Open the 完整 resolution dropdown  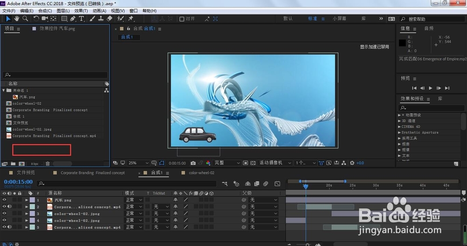pyautogui.click(x=227, y=163)
